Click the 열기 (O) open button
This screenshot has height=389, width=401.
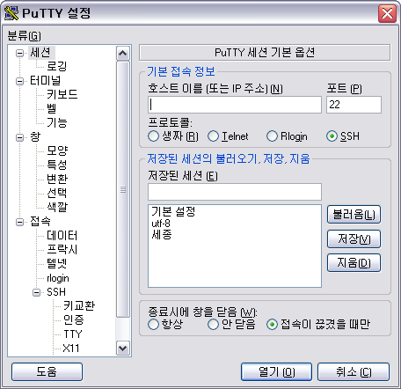tap(276, 372)
